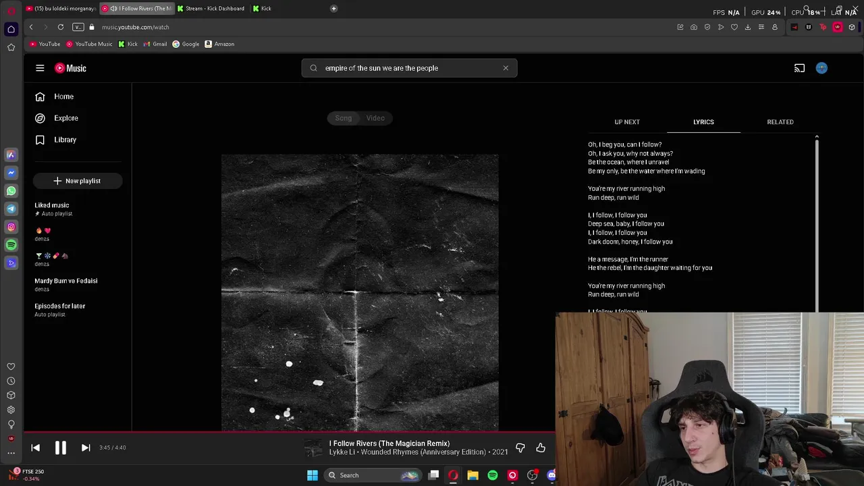Go back in browser
Image resolution: width=864 pixels, height=486 pixels.
[31, 27]
